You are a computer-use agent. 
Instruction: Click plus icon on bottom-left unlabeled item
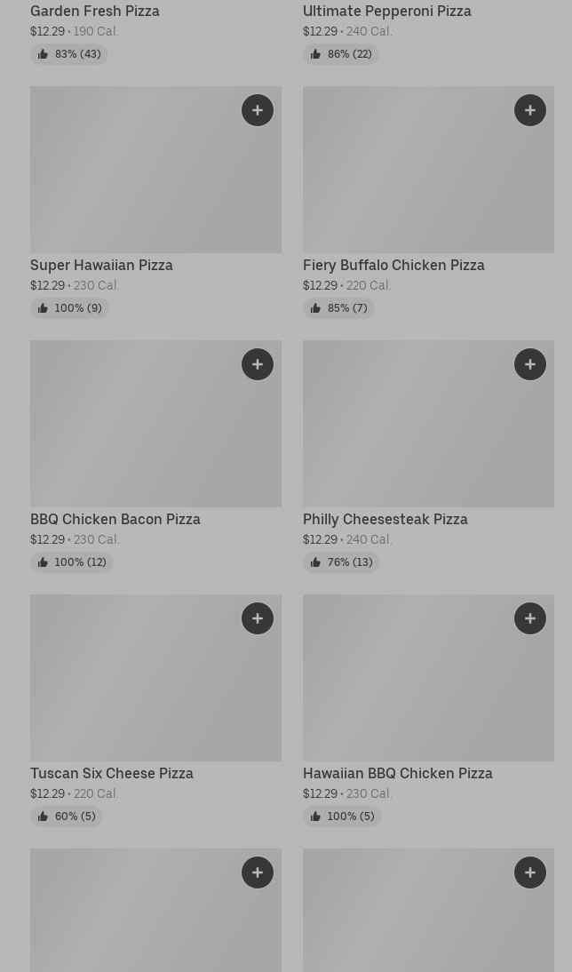click(x=258, y=872)
